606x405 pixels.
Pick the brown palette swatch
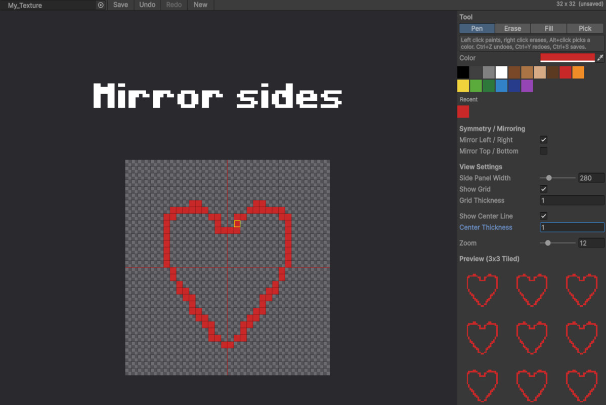514,72
